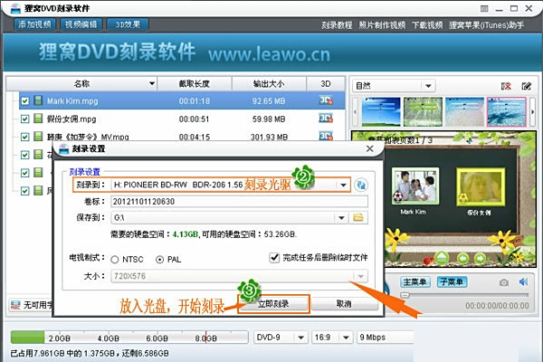Screen dimensions: 543x362
Task: Toggle the fourth video row checkbox
Action: (x=24, y=155)
